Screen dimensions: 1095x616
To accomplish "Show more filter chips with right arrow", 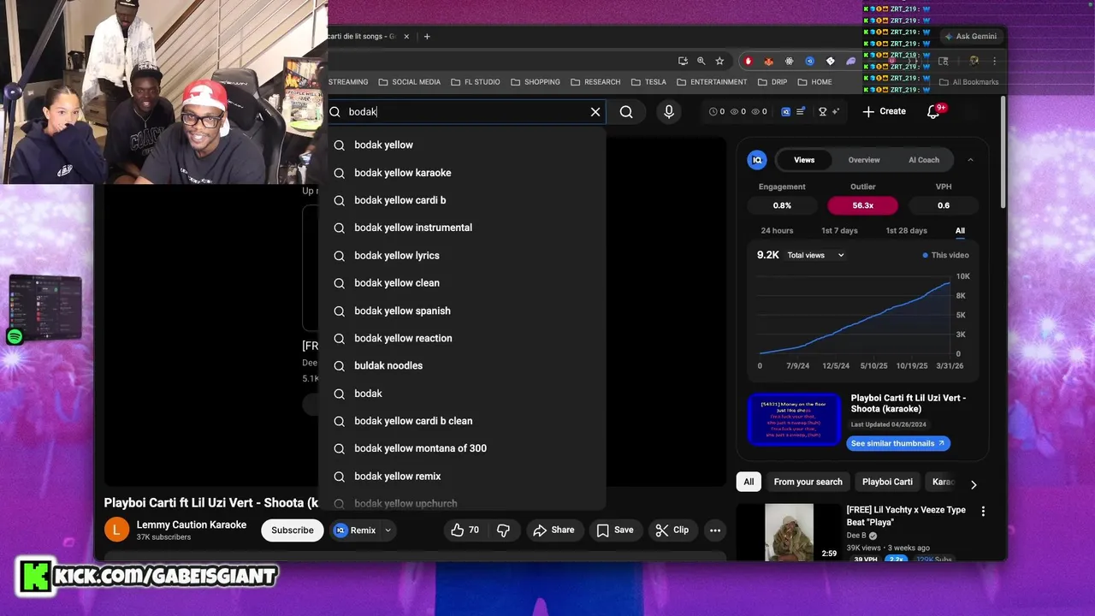I will point(973,484).
